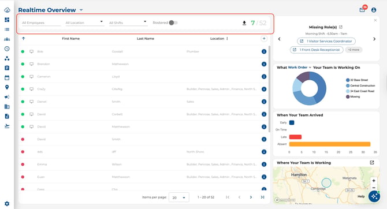Open info icon for Bob Goodall
Viewport: 387px width, 209px height.
point(264,51)
